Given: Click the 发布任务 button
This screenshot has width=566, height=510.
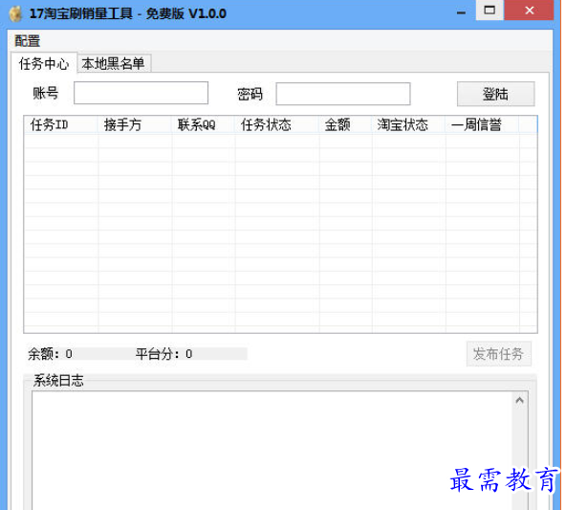Looking at the screenshot, I should point(498,354).
